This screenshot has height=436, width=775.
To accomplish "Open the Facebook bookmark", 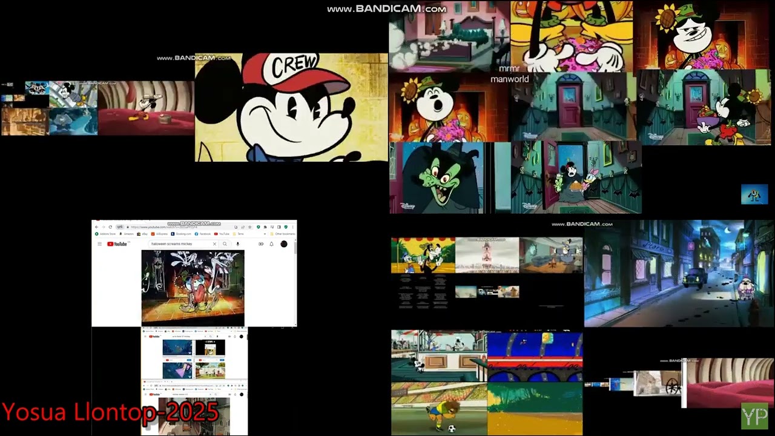I will 202,234.
